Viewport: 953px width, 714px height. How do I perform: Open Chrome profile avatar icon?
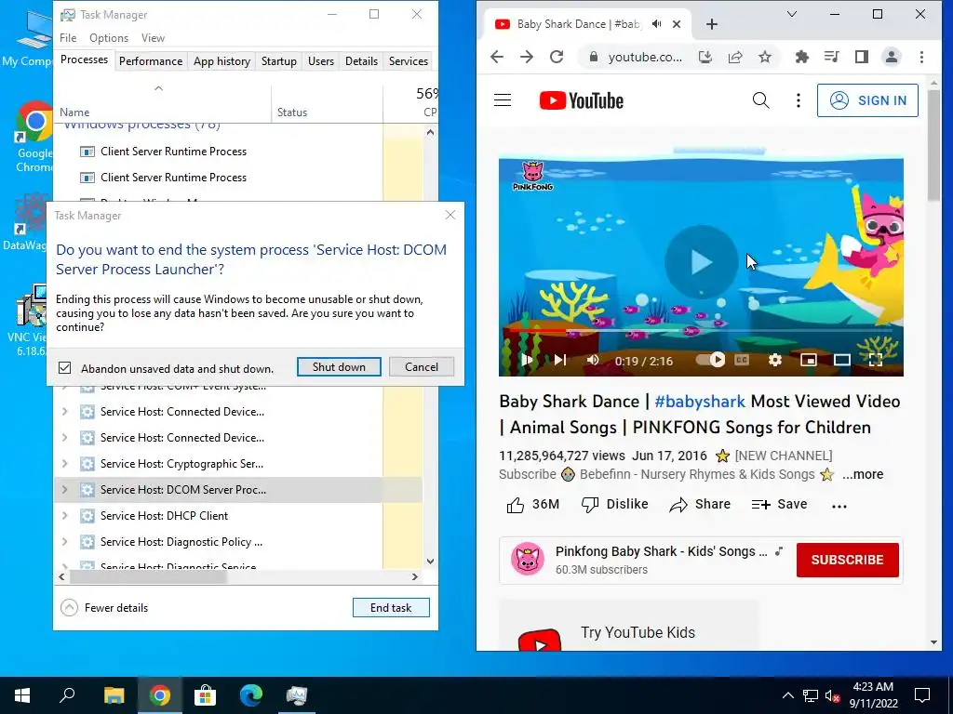pyautogui.click(x=892, y=57)
